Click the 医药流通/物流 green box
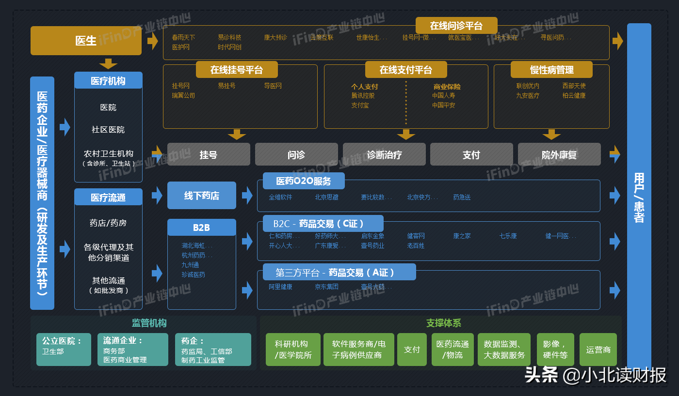The width and height of the screenshot is (679, 396). (453, 350)
